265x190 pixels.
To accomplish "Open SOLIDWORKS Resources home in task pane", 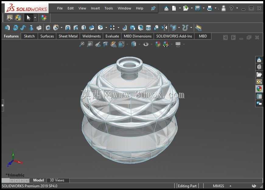I will point(259,60).
